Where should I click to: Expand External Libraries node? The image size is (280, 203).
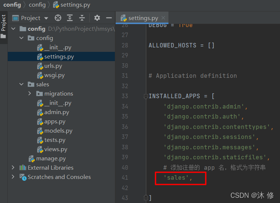coord(13,167)
